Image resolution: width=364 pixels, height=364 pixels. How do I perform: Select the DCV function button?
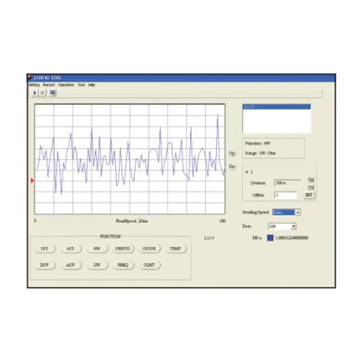click(45, 265)
